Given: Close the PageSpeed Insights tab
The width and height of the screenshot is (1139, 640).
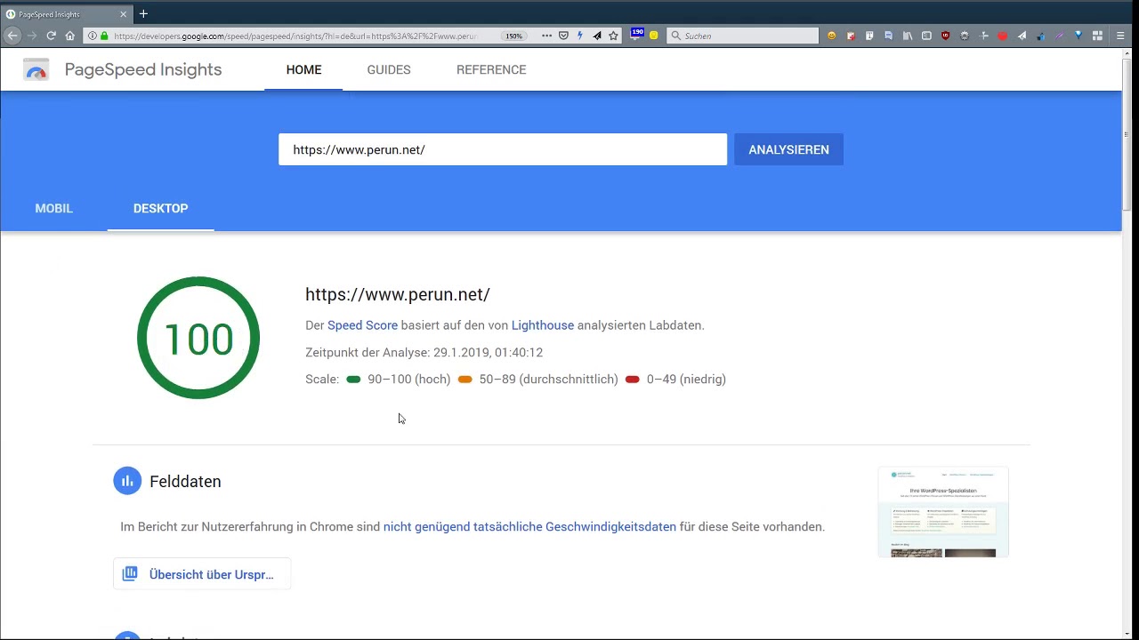Looking at the screenshot, I should tap(124, 14).
